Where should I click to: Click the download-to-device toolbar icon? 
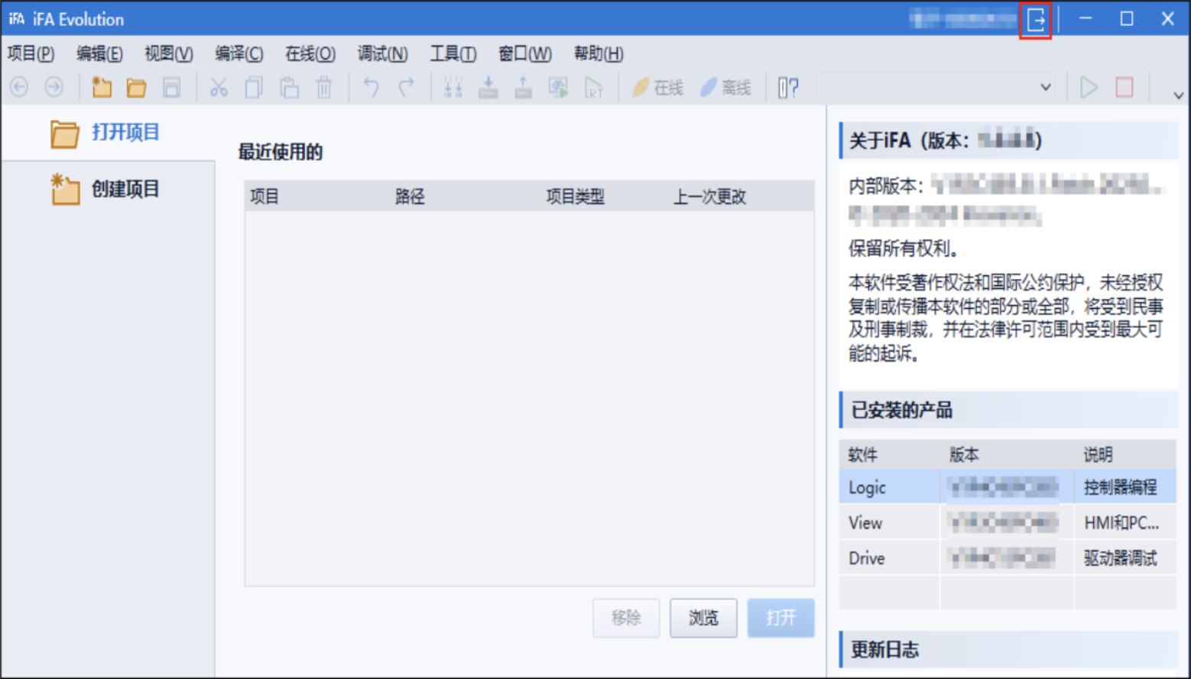point(489,86)
